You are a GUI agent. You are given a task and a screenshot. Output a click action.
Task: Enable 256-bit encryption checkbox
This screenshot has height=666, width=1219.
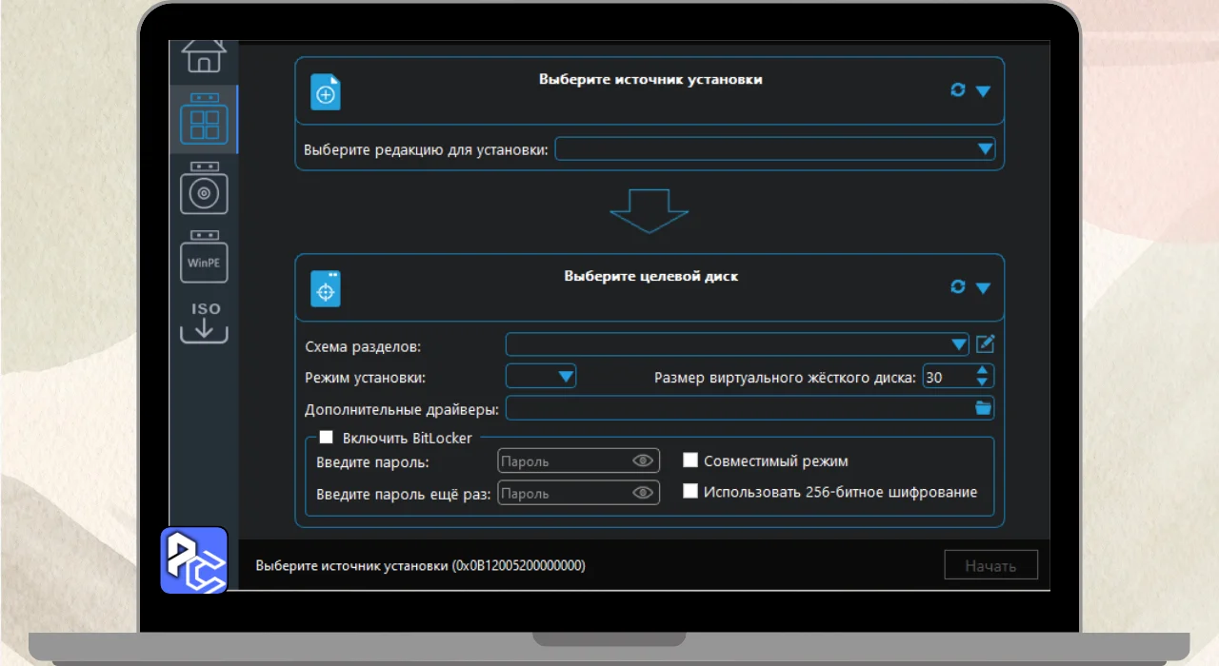(691, 492)
